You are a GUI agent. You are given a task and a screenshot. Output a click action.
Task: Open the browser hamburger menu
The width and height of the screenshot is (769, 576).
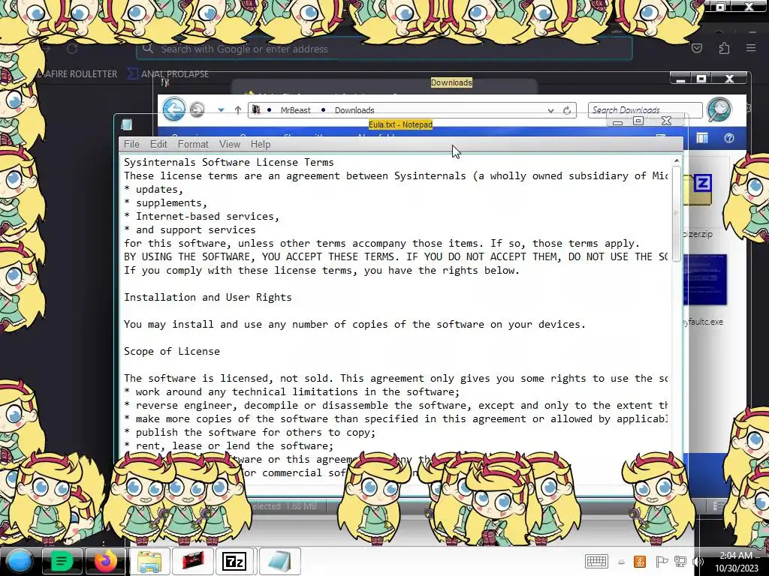pos(751,48)
